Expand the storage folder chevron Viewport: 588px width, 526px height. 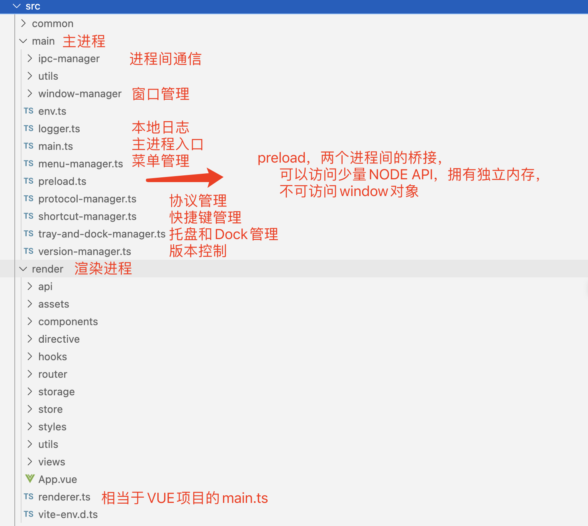tap(30, 392)
